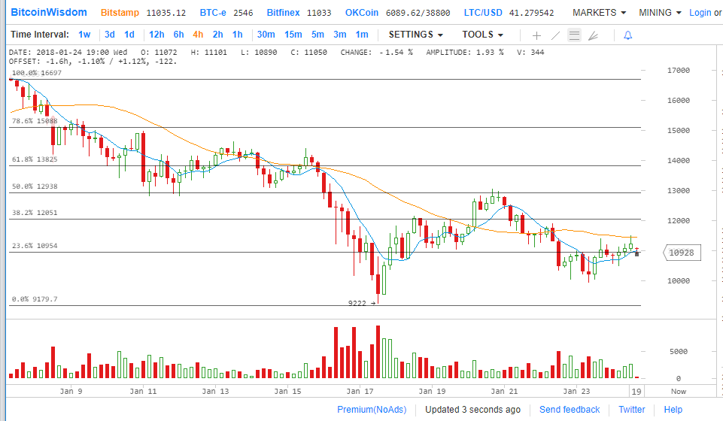Expand the MINING menu
The image size is (723, 421).
pos(660,13)
